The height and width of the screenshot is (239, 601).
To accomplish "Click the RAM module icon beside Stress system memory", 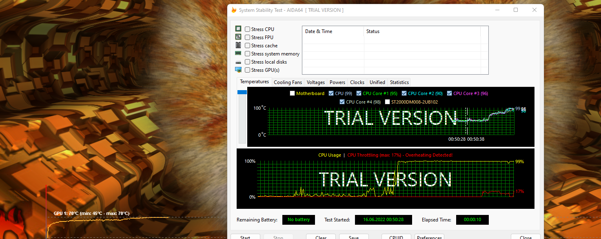I will (238, 53).
